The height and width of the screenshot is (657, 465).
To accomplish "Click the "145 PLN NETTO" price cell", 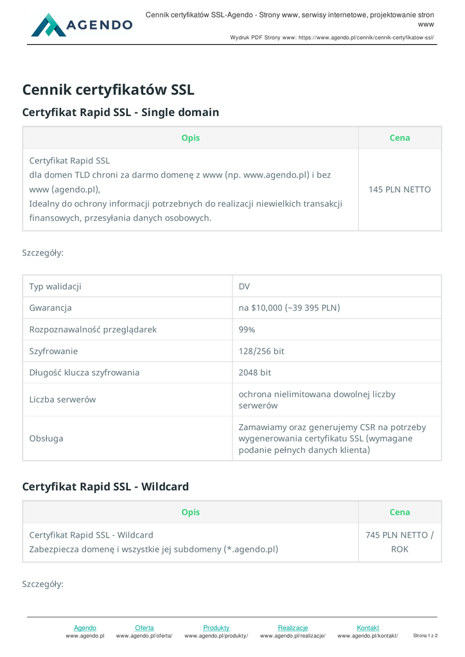I will [399, 190].
